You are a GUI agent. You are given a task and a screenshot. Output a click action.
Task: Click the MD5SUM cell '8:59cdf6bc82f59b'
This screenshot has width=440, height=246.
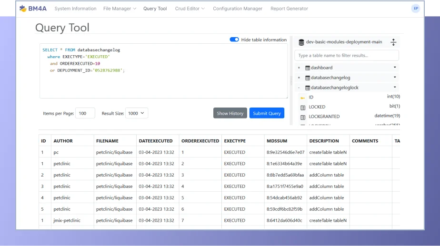tap(285, 209)
